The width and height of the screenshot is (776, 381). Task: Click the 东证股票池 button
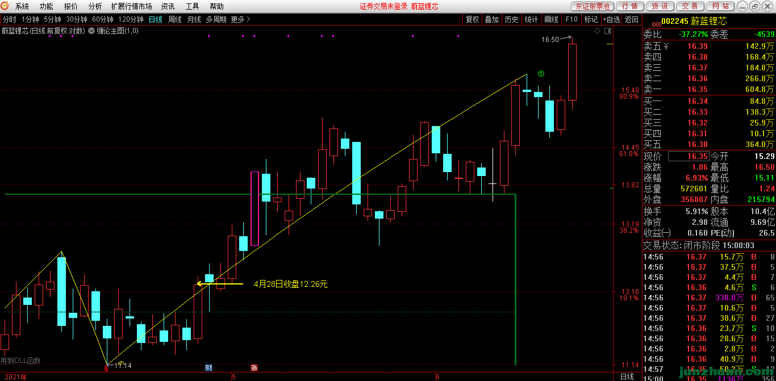[591, 6]
